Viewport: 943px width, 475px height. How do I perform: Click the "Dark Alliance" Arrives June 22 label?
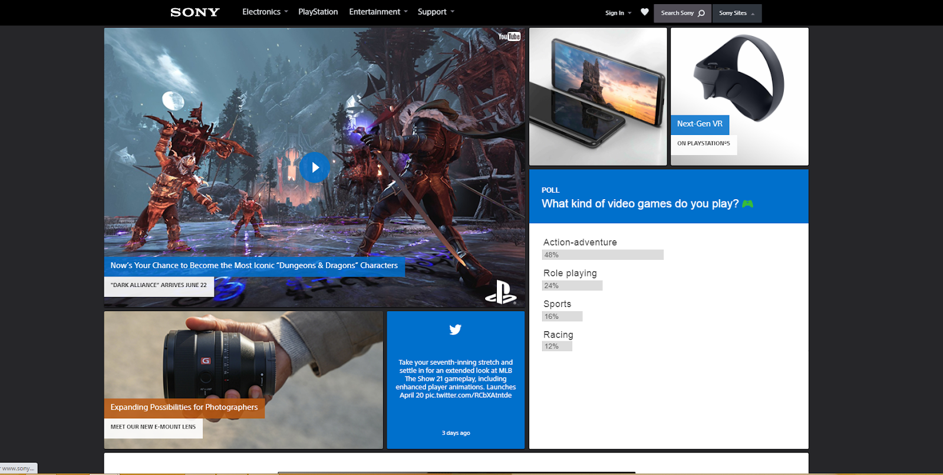click(x=159, y=285)
